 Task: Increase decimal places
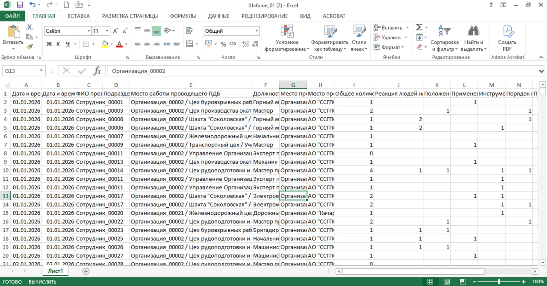coord(245,44)
